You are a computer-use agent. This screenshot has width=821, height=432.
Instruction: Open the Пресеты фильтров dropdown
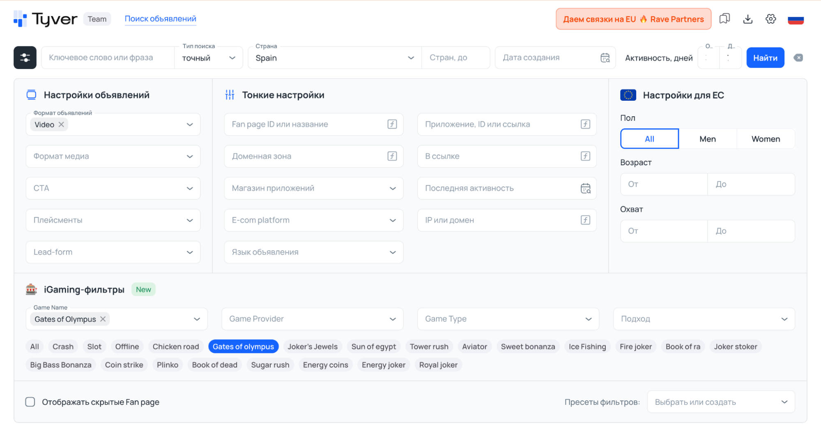[x=721, y=402]
